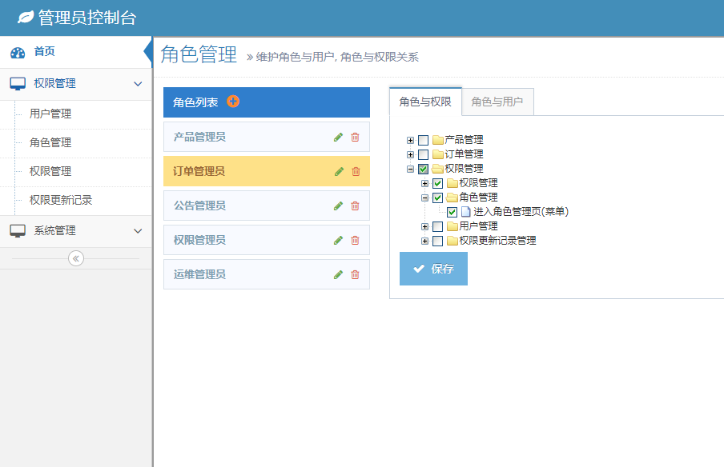Image resolution: width=724 pixels, height=467 pixels.
Task: Click file icon of 进入角色管理页(菜单)
Action: point(466,212)
